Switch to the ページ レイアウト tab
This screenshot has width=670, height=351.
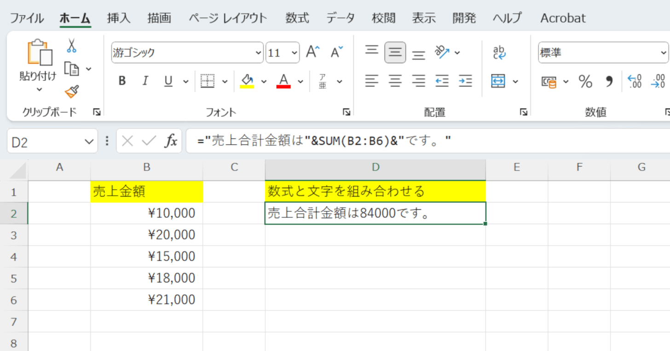pos(228,18)
